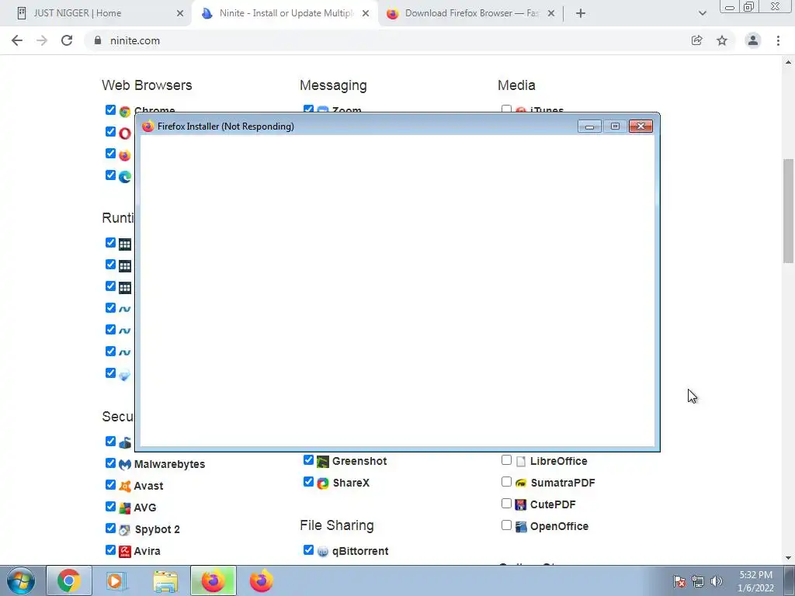Click the LibreOffice label text

coord(558,461)
